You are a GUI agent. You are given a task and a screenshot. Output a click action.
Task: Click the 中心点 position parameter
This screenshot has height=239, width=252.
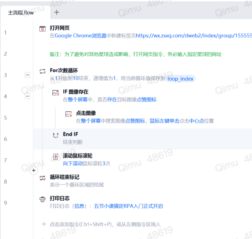[196, 121]
